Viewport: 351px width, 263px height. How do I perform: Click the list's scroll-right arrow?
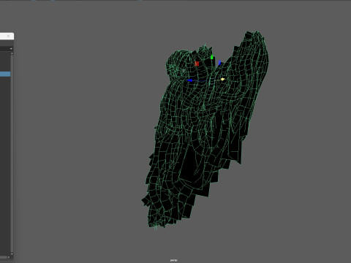(x=9, y=257)
